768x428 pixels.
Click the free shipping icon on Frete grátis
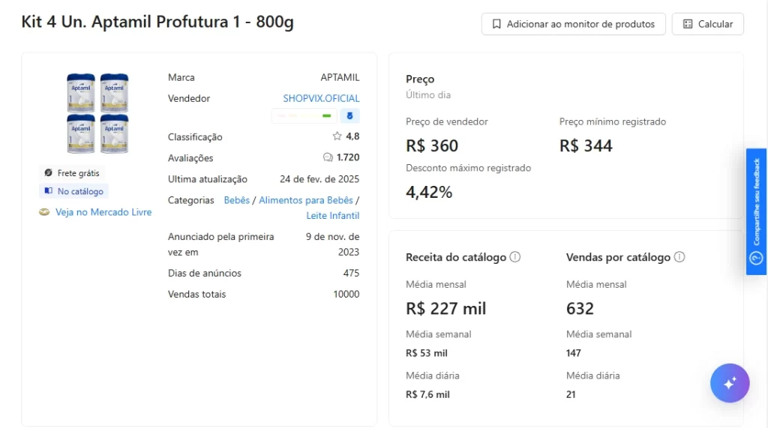tap(49, 173)
